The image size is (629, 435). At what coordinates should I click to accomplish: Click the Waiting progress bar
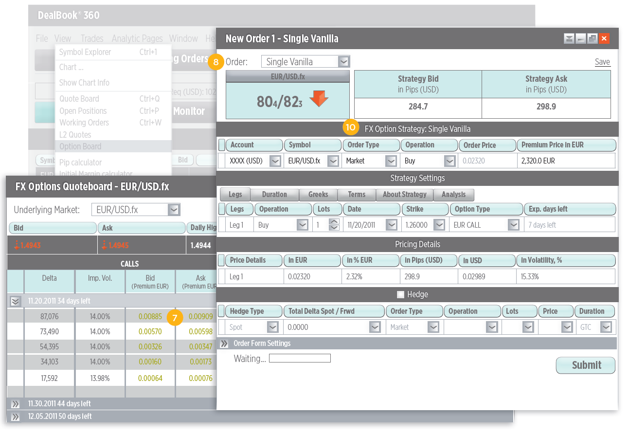tap(300, 359)
